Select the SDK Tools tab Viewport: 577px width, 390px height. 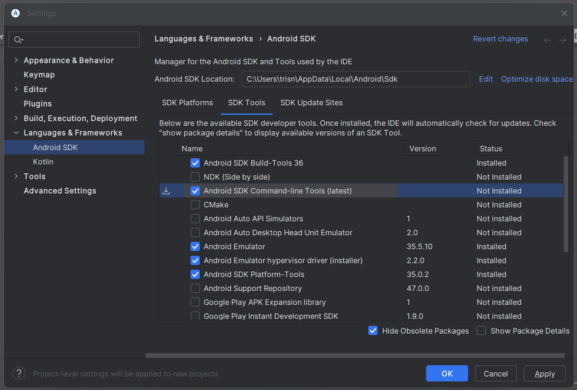(247, 103)
